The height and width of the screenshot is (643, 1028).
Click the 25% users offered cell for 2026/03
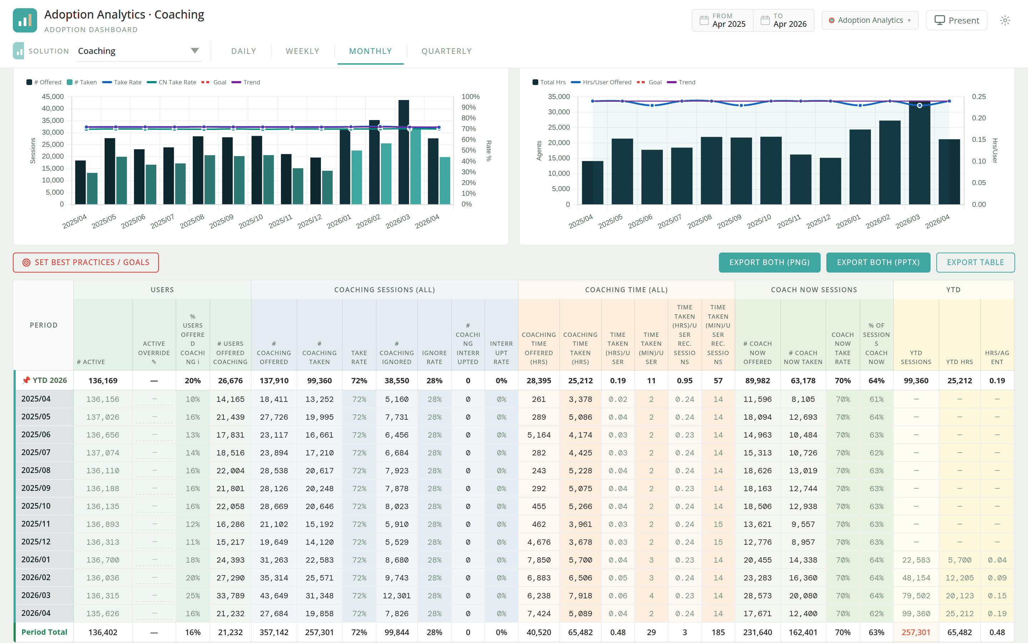[x=192, y=596]
